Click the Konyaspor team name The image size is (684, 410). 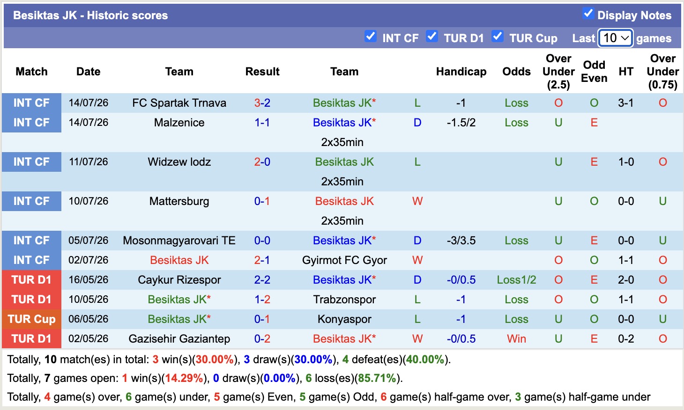pos(344,319)
